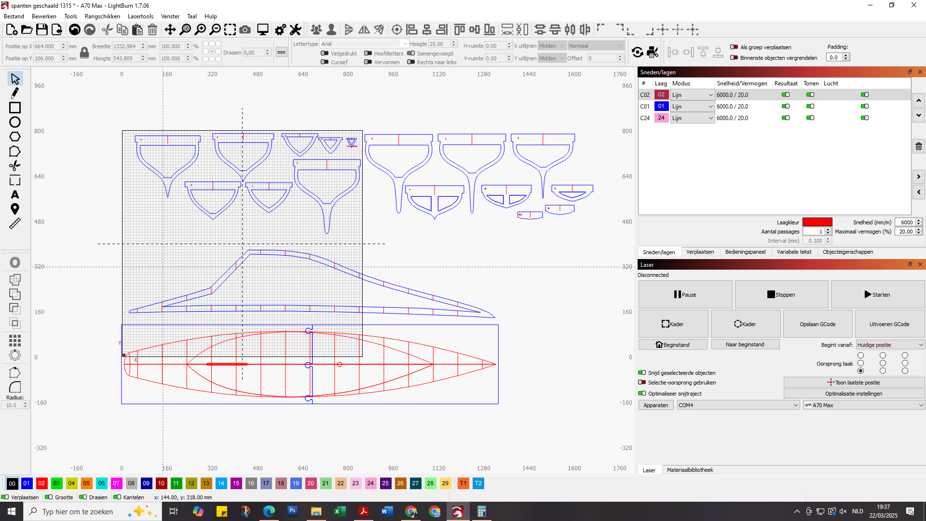Toggle output for layer C02
926x521 pixels.
[x=786, y=95]
